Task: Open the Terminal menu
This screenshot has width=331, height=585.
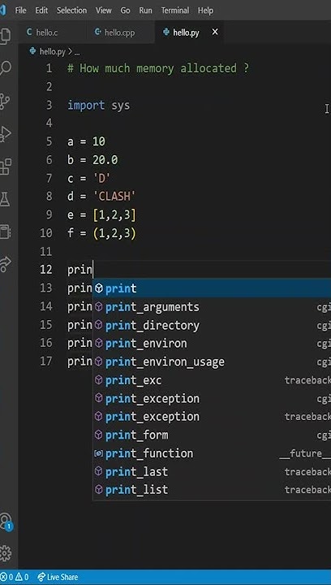Action: [175, 11]
